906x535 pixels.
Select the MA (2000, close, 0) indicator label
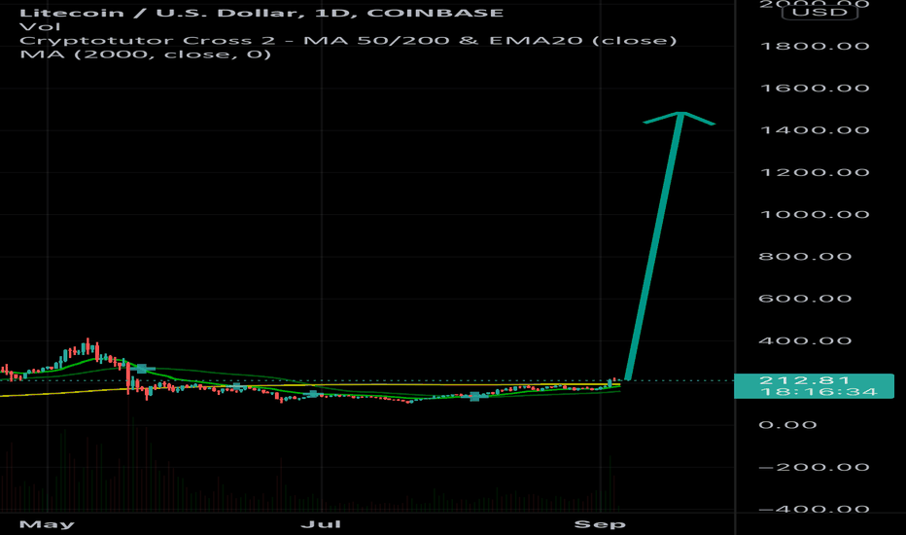click(145, 54)
